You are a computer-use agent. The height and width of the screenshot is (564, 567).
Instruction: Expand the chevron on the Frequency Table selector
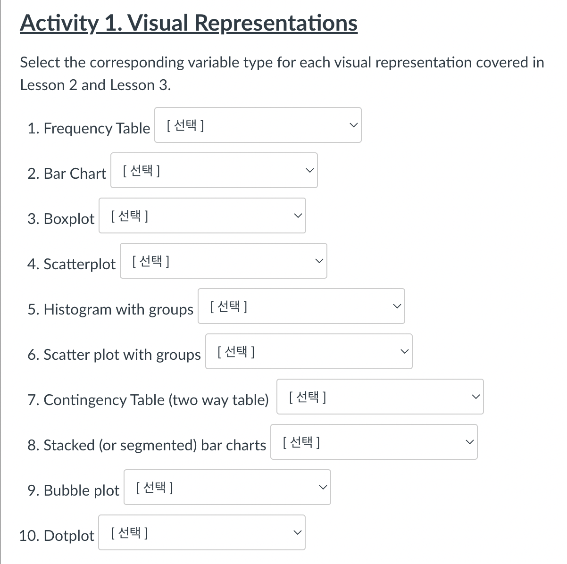click(x=353, y=124)
